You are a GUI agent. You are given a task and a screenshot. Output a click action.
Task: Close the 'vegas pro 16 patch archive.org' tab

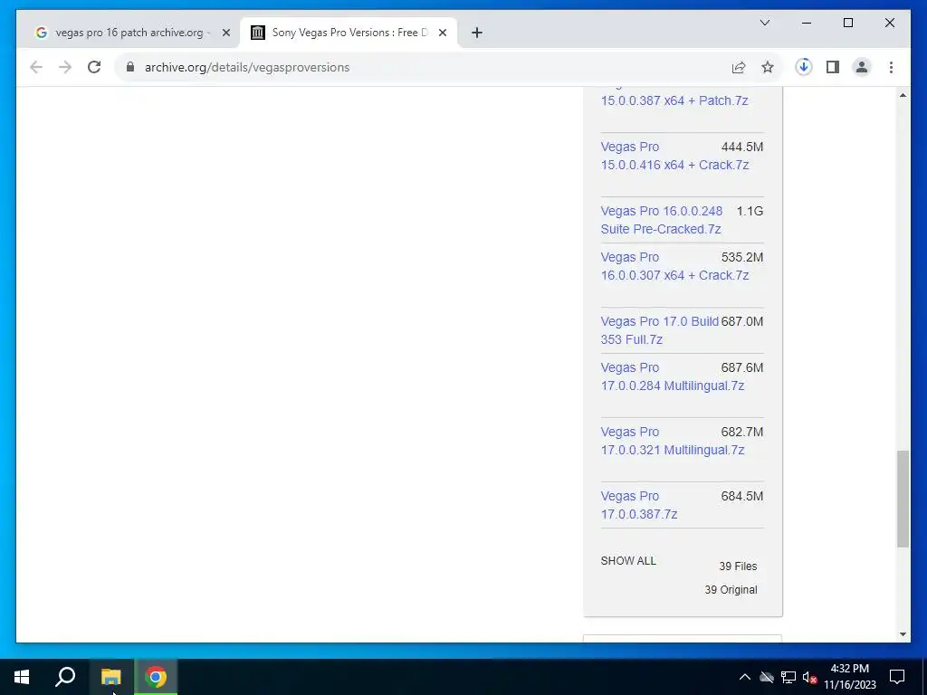coord(225,33)
